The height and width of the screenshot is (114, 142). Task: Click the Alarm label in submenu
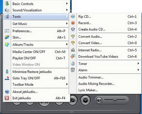pos(83,70)
